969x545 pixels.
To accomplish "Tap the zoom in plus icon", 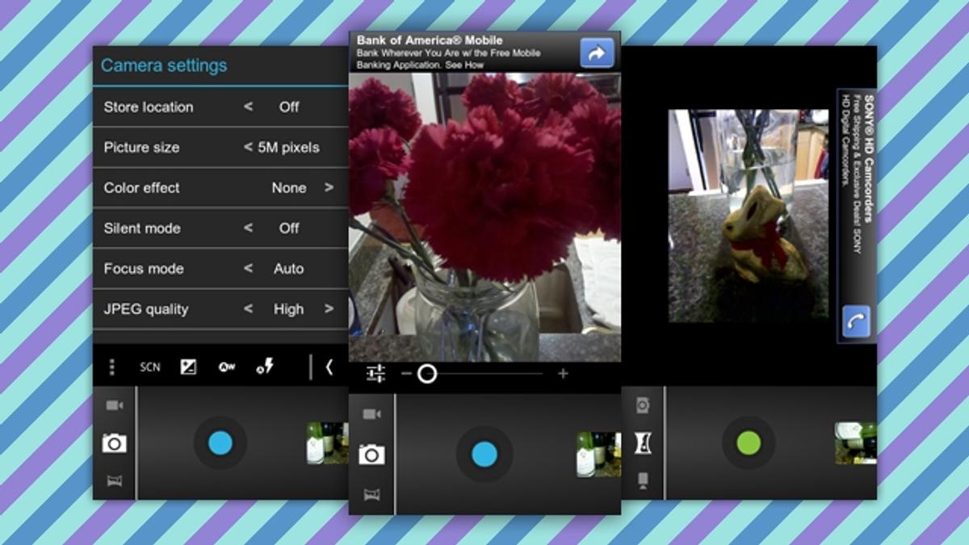I will (x=563, y=373).
